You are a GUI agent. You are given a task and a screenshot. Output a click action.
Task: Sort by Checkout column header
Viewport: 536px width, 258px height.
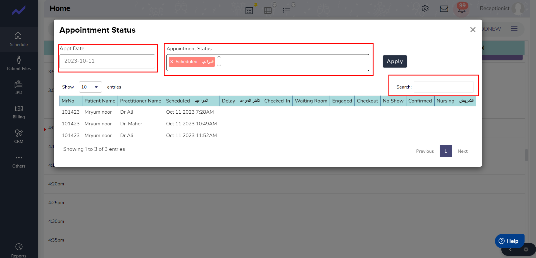click(368, 101)
